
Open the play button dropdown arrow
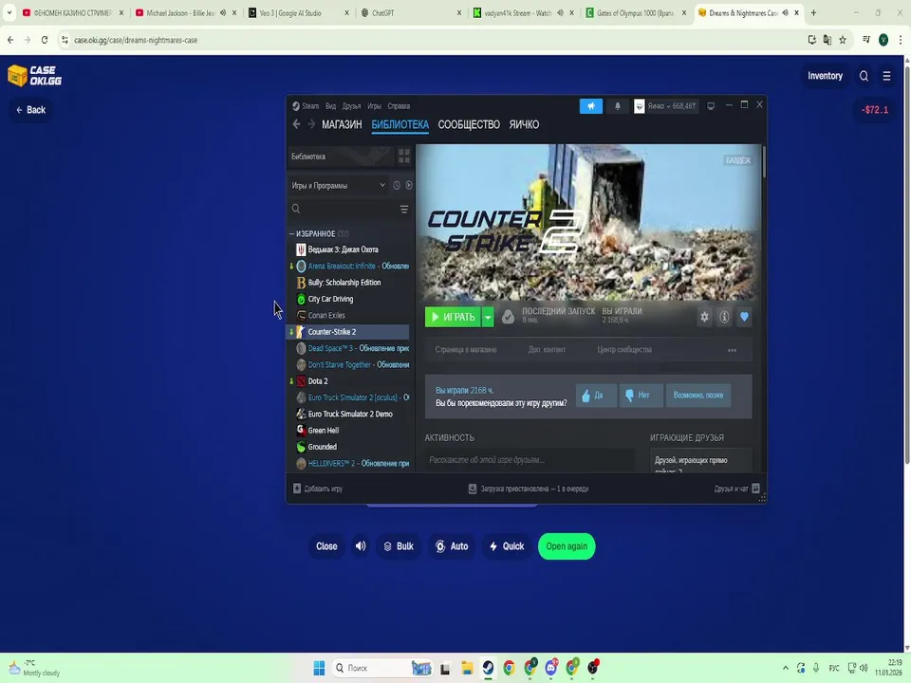[x=488, y=317]
